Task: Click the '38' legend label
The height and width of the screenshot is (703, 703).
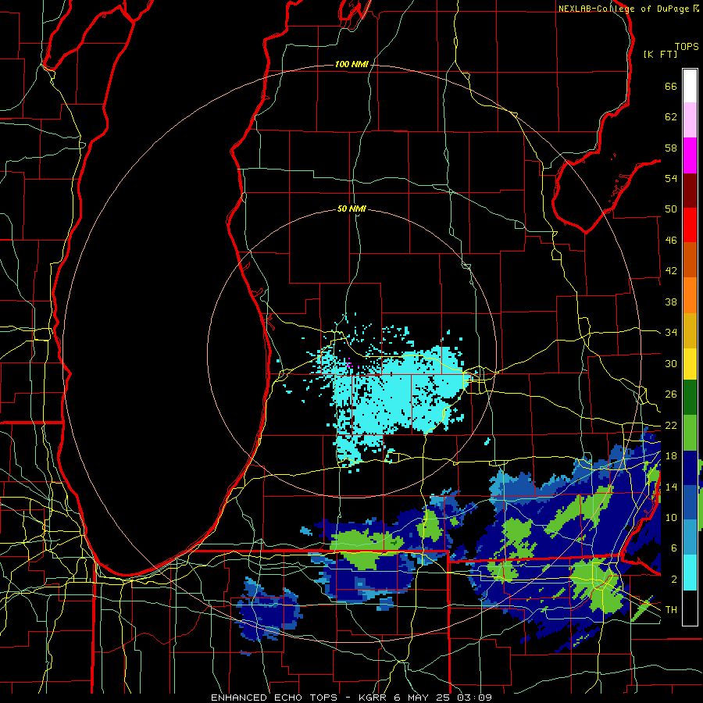Action: (671, 302)
